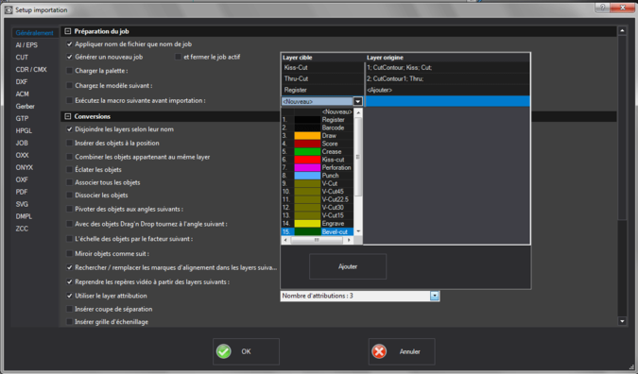Enable 'Combiner les objets appartenant au même layer'

point(70,157)
